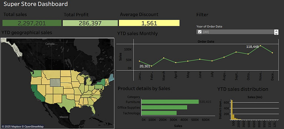
Task: Click the April month axis label
Action: pyautogui.click(x=176, y=75)
